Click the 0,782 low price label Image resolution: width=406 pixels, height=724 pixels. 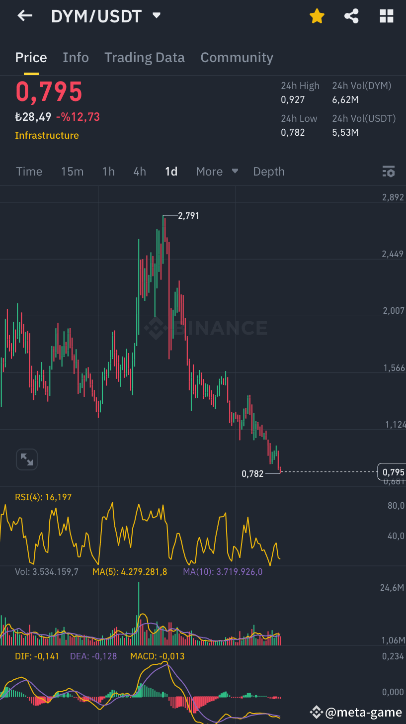(252, 474)
